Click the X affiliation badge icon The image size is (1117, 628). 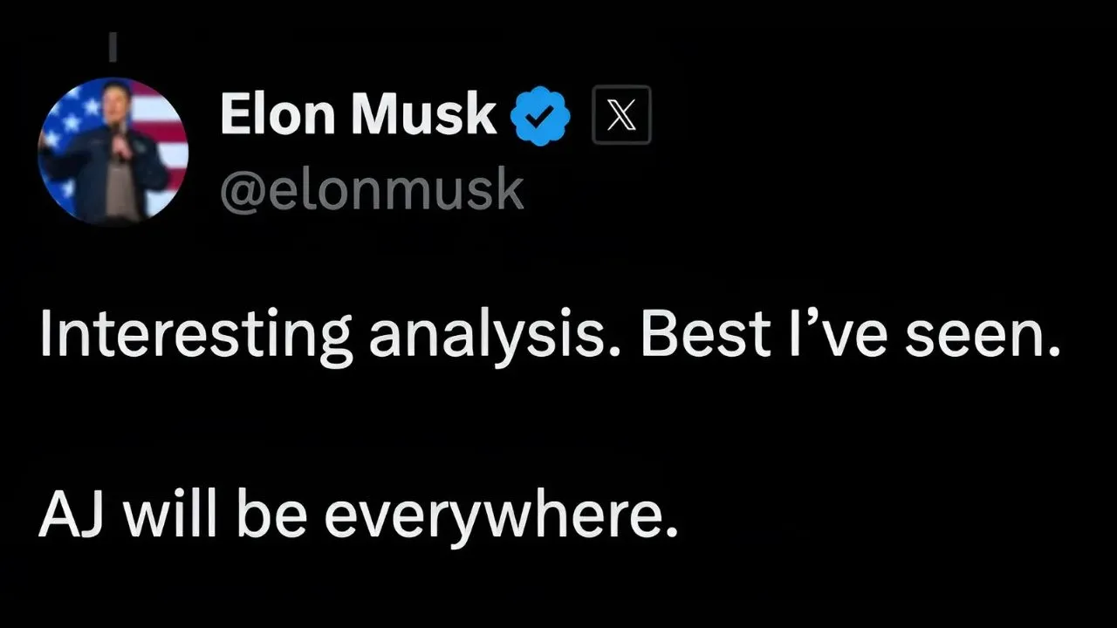[x=621, y=114]
